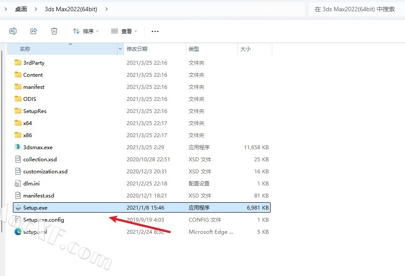Screen dimensions: 405x276
Task: Click the Rename icon in the toolbar
Action: click(x=13, y=31)
